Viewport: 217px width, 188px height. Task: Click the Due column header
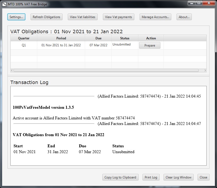(x=98, y=38)
